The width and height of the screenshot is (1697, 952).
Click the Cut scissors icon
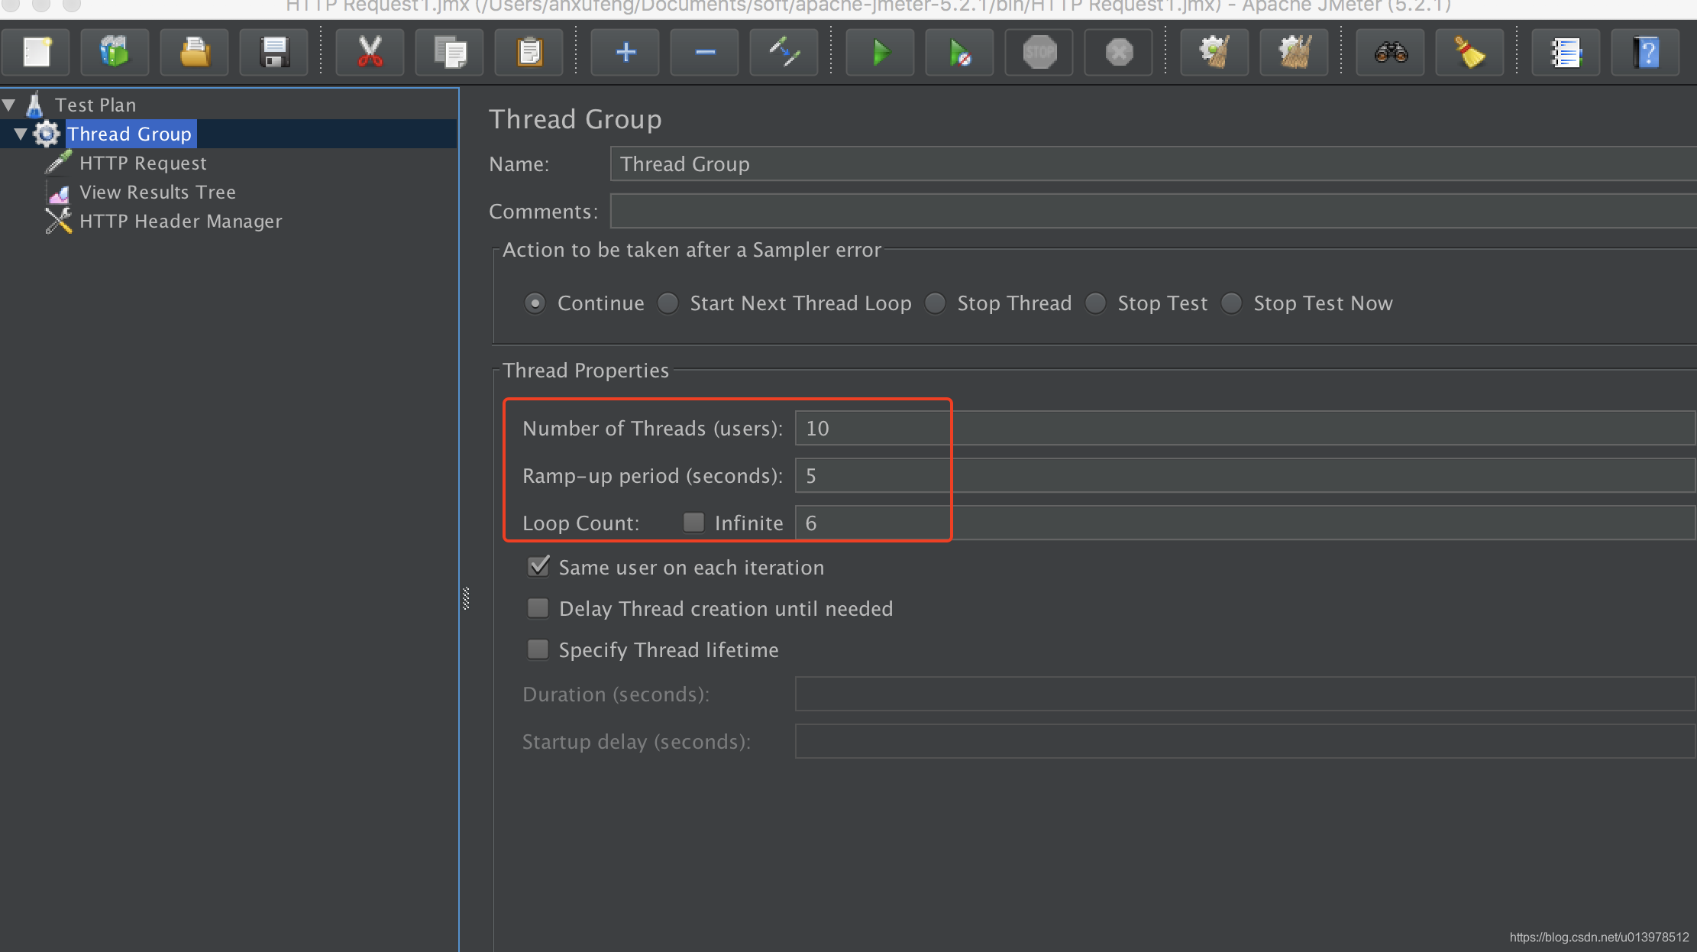tap(370, 53)
